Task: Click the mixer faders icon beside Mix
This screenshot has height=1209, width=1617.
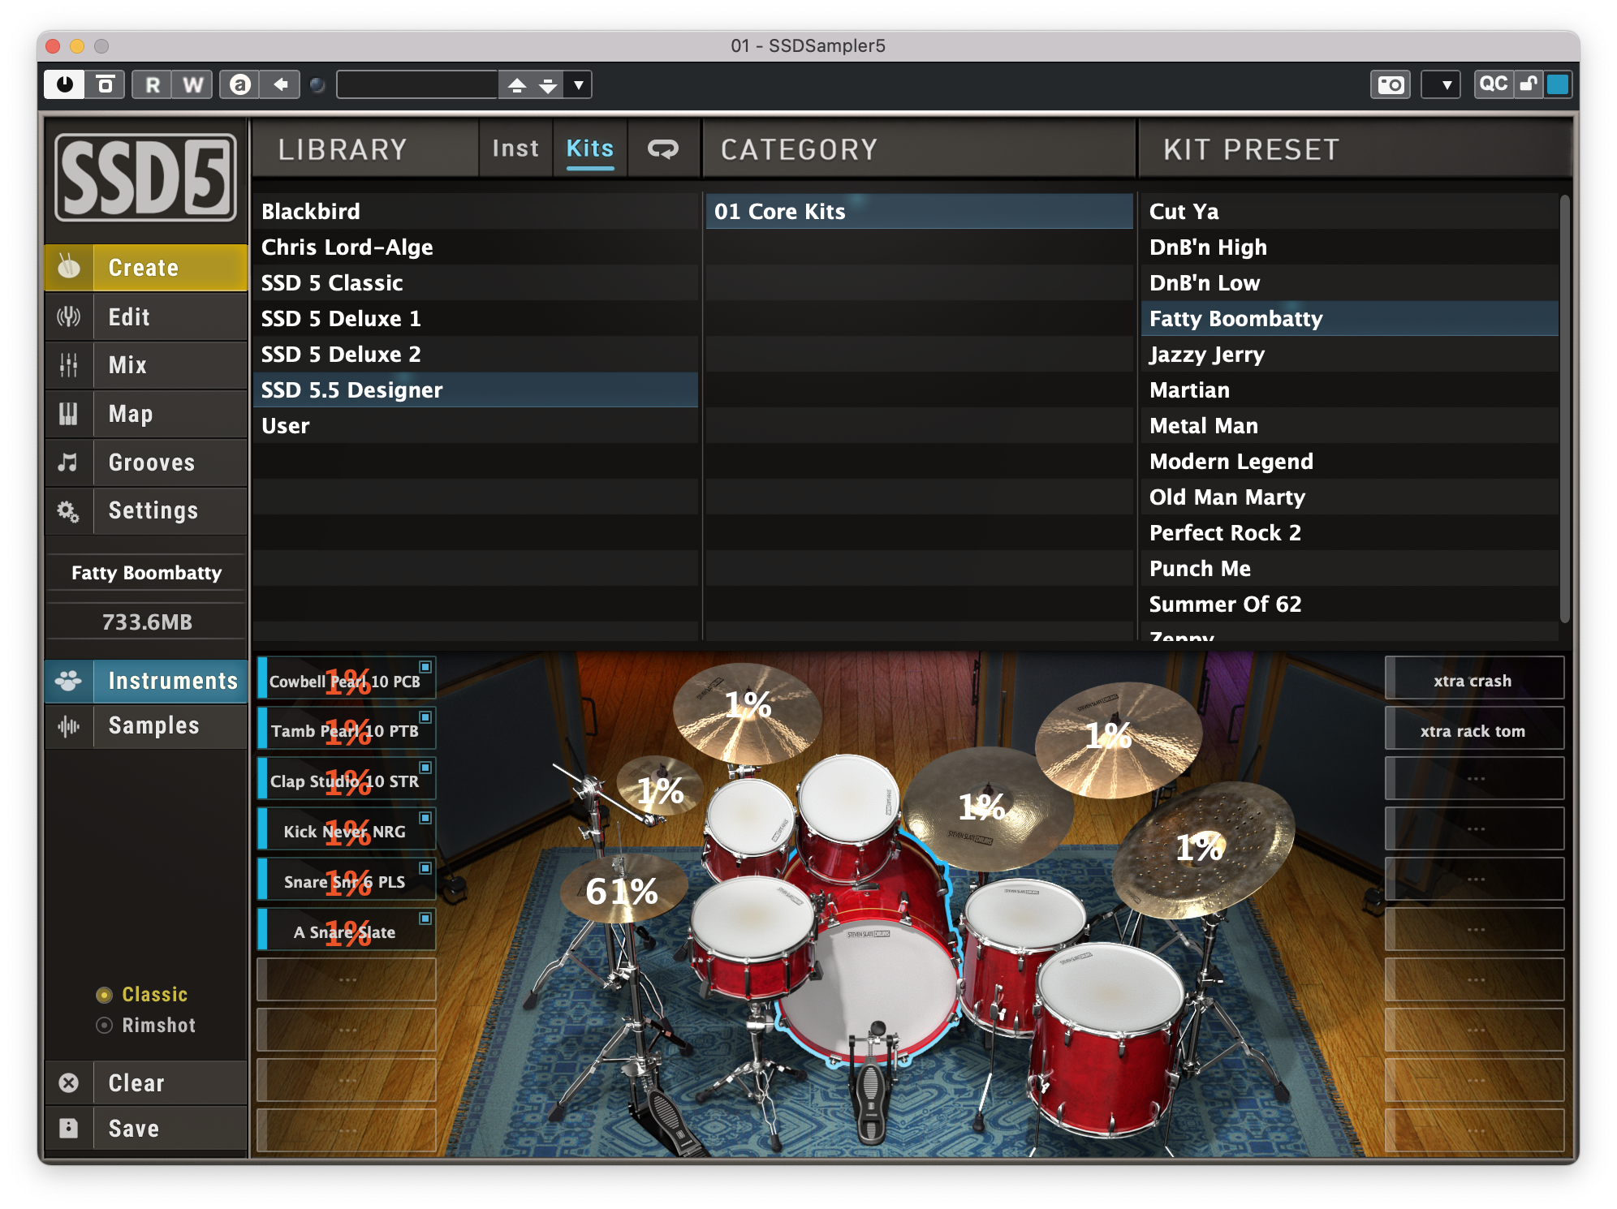Action: pos(68,365)
